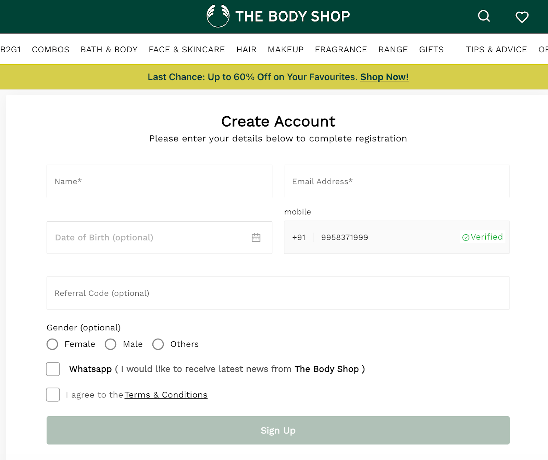Open the MAKEUP menu
The width and height of the screenshot is (548, 460).
point(286,50)
